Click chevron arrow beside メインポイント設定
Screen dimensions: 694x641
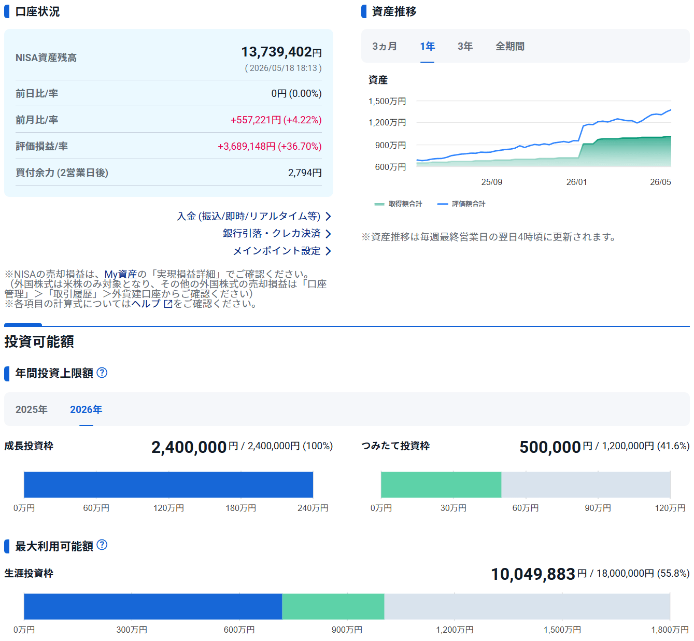pos(328,251)
